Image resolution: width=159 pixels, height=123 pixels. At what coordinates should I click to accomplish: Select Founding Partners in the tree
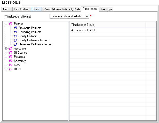[x=30, y=32]
